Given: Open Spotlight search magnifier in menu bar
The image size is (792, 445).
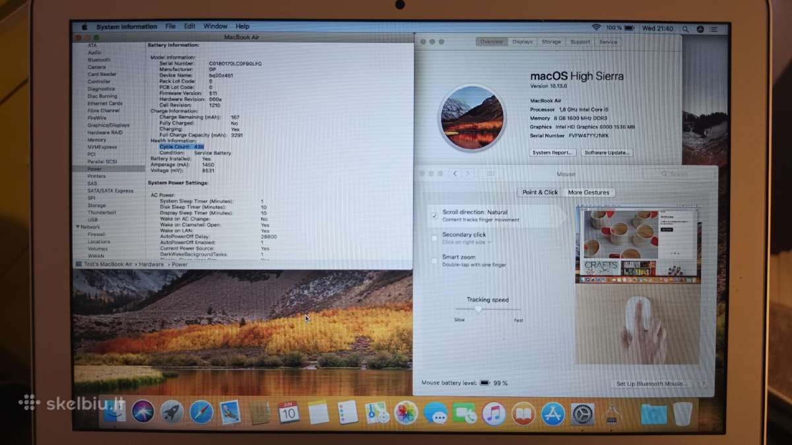Looking at the screenshot, I should (x=686, y=29).
